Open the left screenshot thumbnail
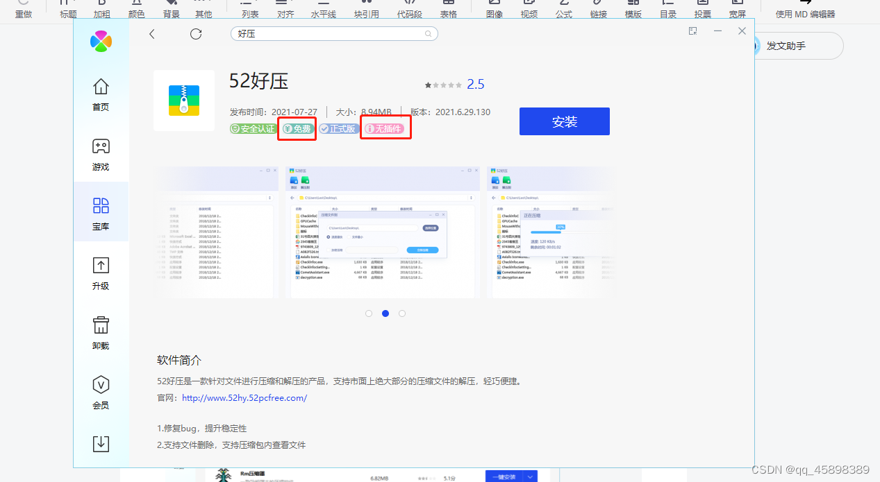This screenshot has width=880, height=482. tap(215, 232)
